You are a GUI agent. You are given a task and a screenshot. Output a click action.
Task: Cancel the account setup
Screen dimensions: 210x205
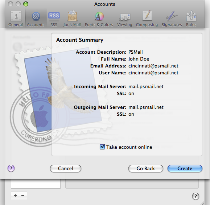coord(66,169)
